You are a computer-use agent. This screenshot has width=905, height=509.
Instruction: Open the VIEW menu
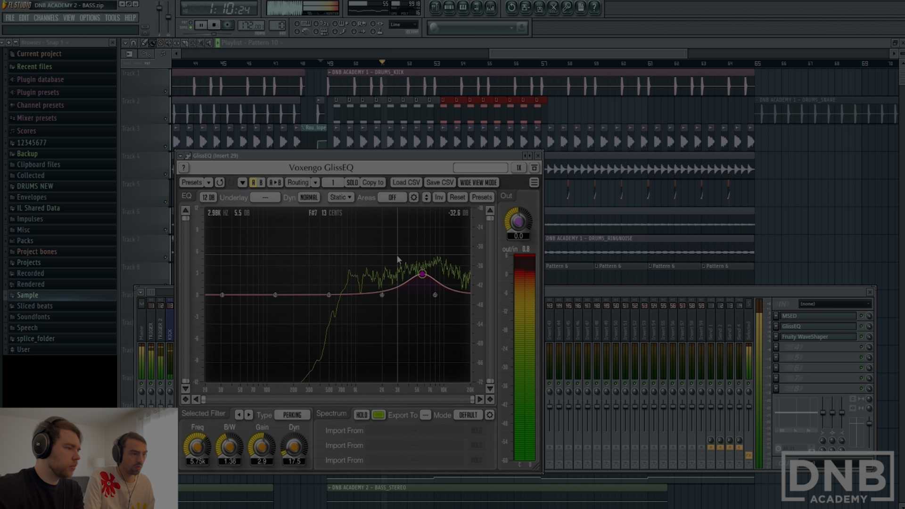pos(69,18)
